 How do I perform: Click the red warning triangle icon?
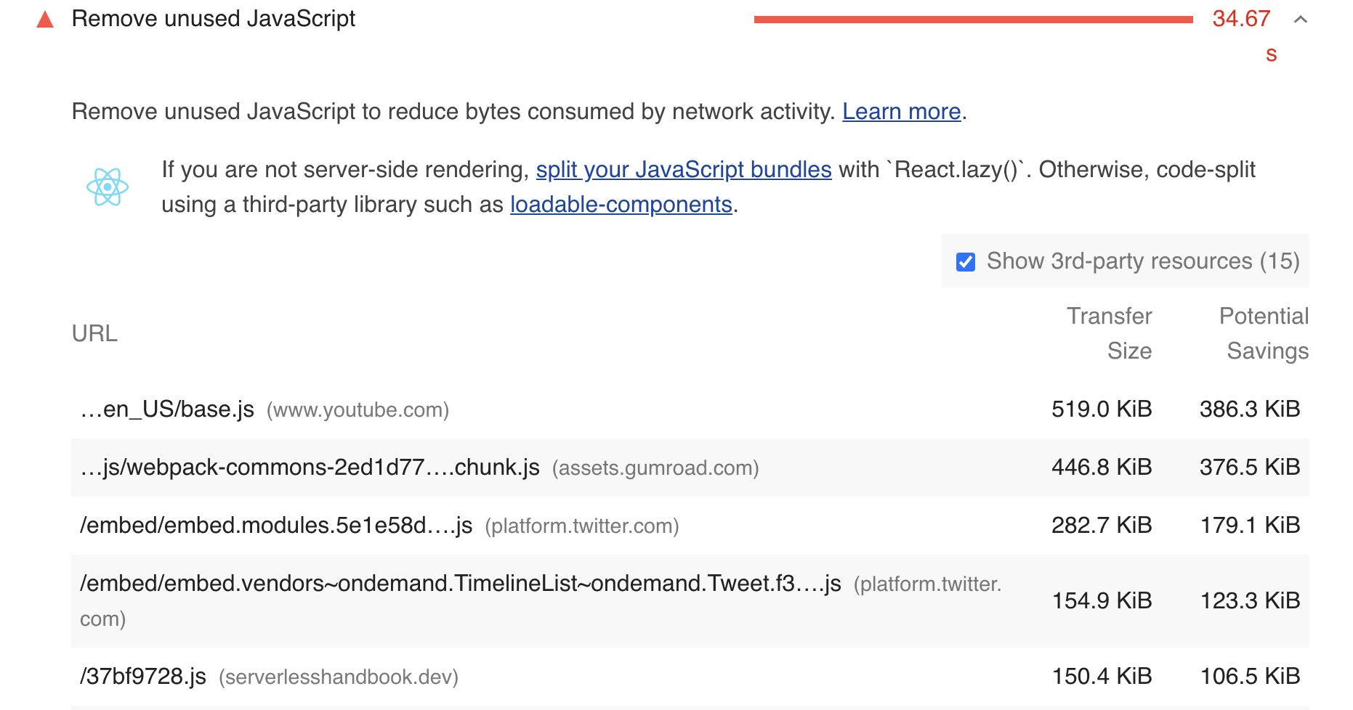point(45,19)
